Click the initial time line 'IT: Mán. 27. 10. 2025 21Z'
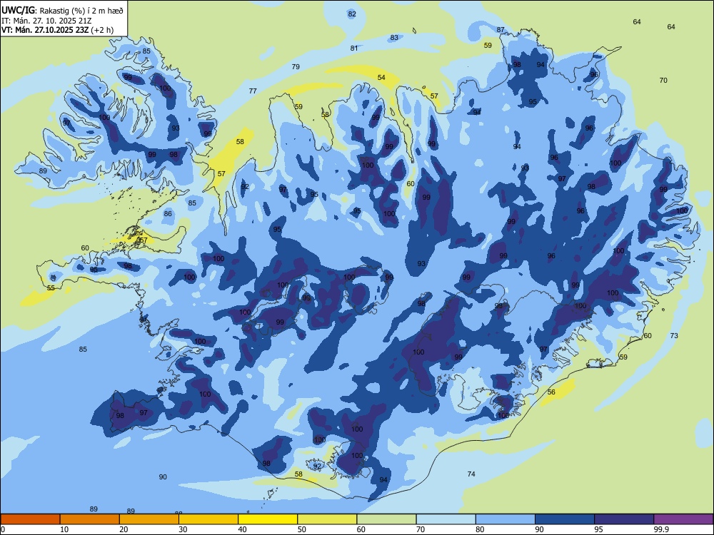Screen dimensions: 714x535 47,21
